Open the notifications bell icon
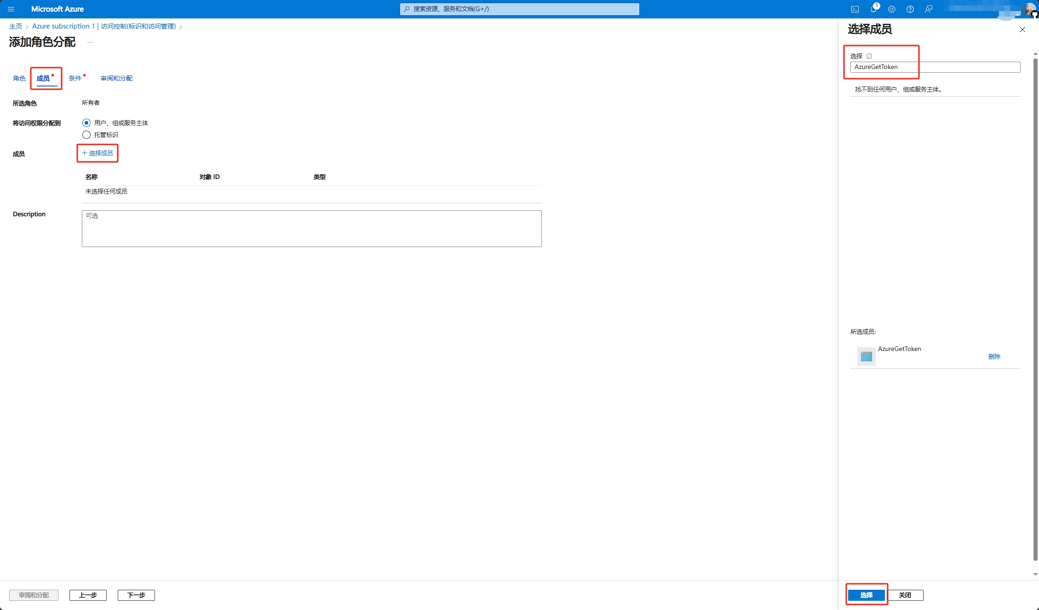Image resolution: width=1039 pixels, height=610 pixels. point(873,9)
